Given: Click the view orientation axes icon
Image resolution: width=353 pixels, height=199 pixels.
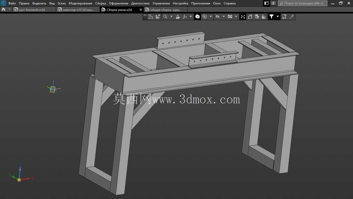Looking at the screenshot, I should click(x=185, y=17).
